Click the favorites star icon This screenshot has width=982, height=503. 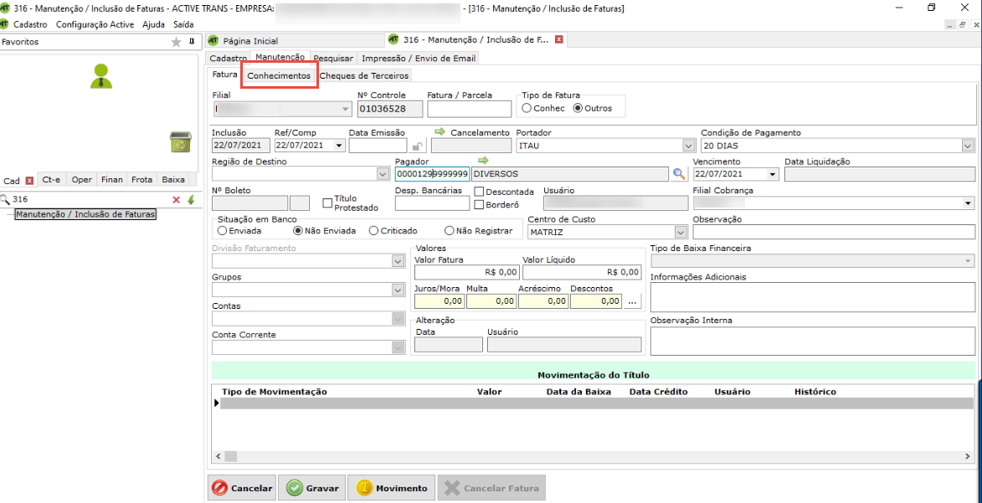pos(176,42)
